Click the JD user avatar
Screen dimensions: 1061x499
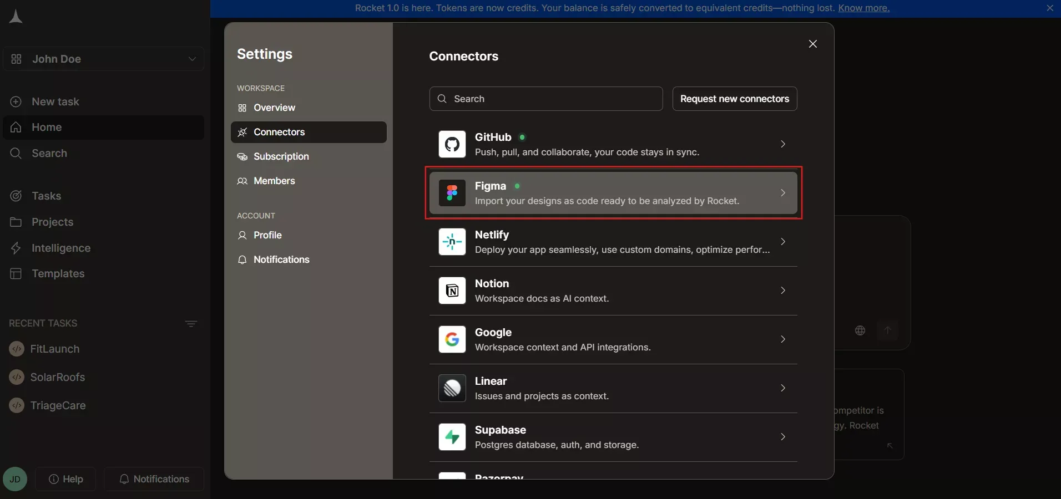point(15,479)
